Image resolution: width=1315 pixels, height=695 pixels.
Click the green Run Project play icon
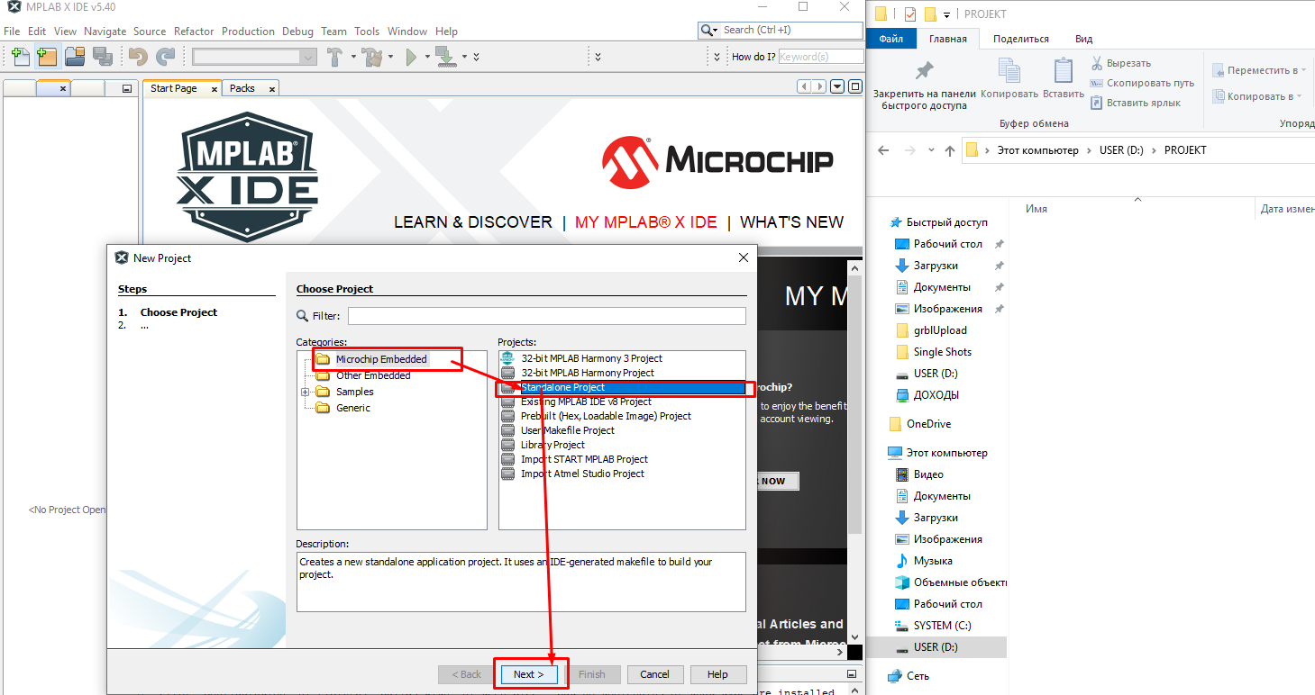click(411, 57)
